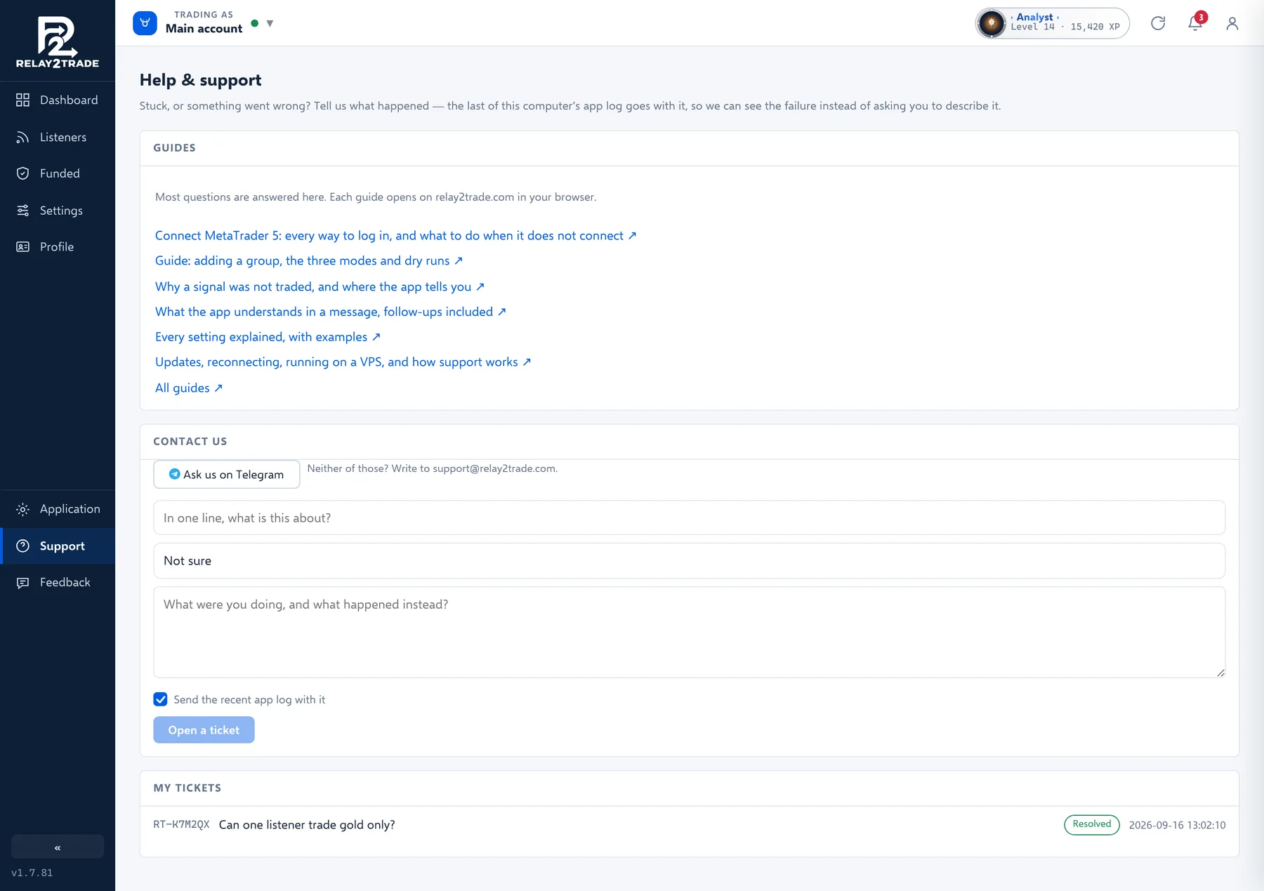Screen dimensions: 1264x891
Task: Click the refresh icon in top bar
Action: tap(1158, 23)
